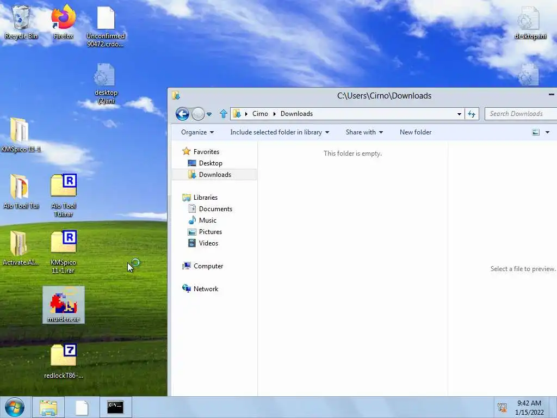Click the New folder button
Image resolution: width=557 pixels, height=418 pixels.
coord(415,132)
